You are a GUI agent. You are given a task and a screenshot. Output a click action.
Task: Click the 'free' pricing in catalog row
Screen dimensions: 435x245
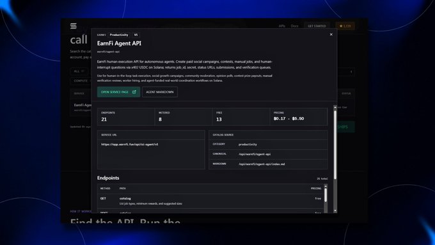point(318,198)
